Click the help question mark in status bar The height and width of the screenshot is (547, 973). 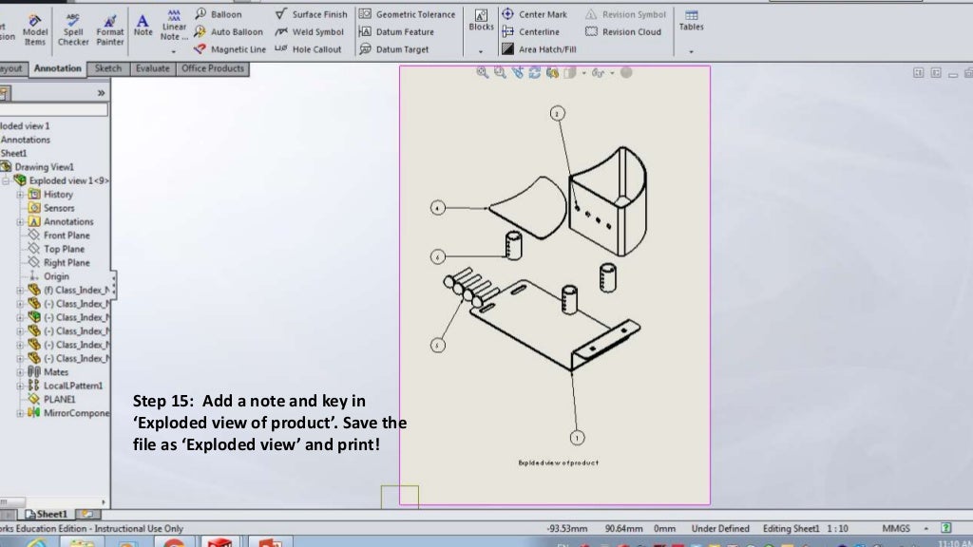pyautogui.click(x=945, y=528)
